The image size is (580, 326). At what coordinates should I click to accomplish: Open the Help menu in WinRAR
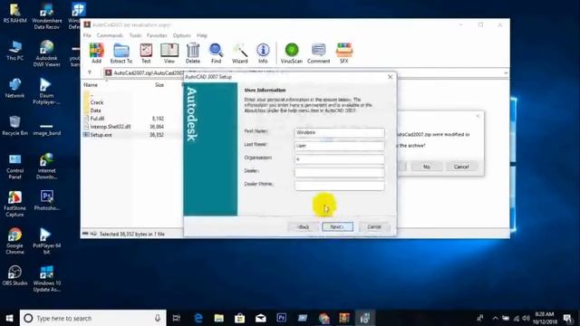202,35
